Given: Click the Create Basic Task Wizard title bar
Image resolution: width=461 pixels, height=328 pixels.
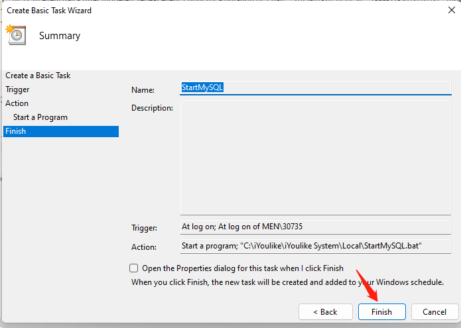Looking at the screenshot, I should tap(199, 11).
